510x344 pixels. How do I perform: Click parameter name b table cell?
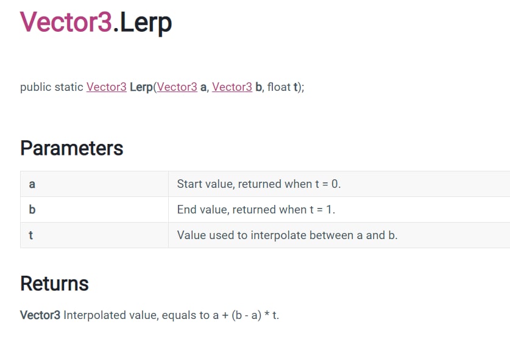coord(94,210)
